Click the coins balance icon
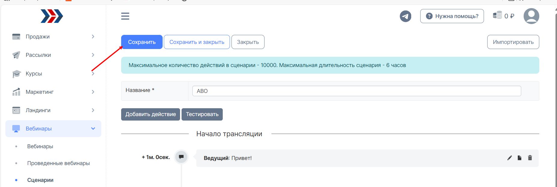Viewport: 557px width, 187px height. 497,15
